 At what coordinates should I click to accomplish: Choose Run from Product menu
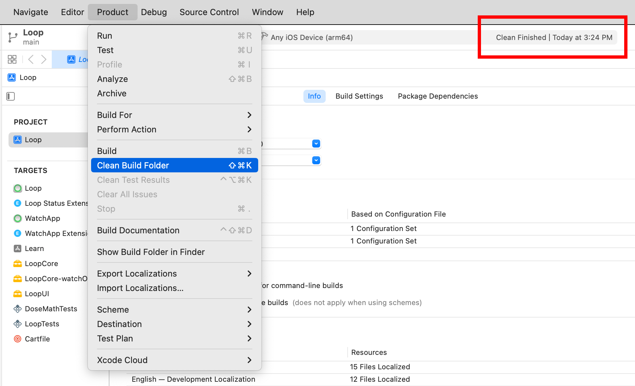click(175, 36)
